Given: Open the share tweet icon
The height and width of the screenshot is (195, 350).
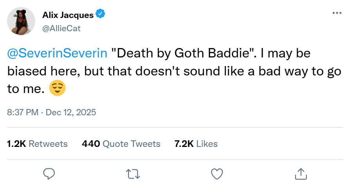Looking at the screenshot, I should click(x=300, y=173).
